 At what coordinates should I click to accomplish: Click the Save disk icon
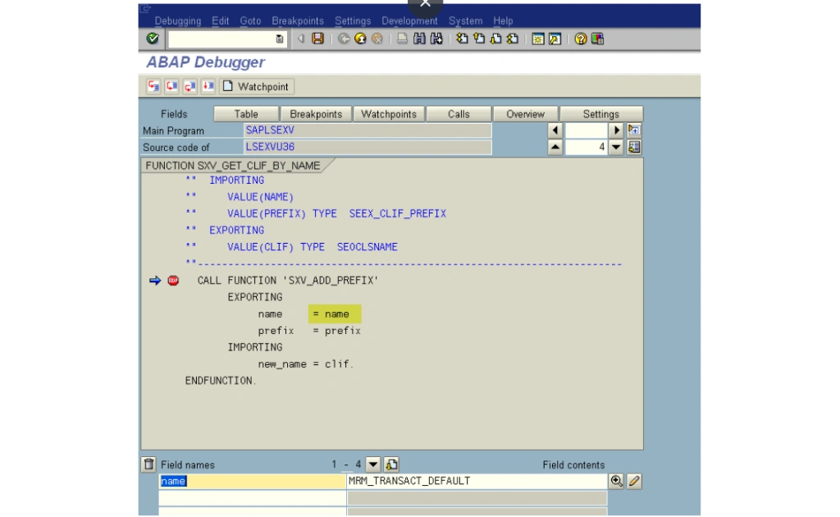[x=318, y=39]
